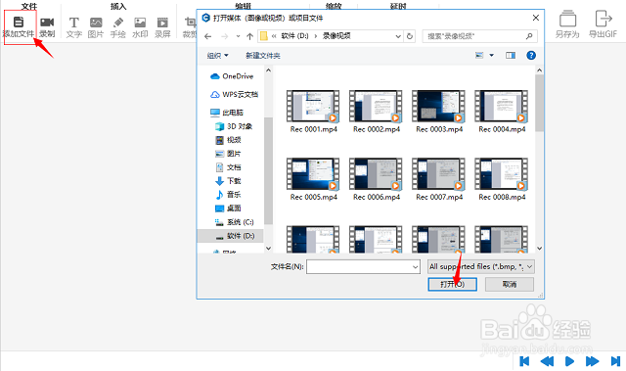The image size is (626, 371).
Task: Open the recent locations dropdown arrow
Action: [238, 36]
